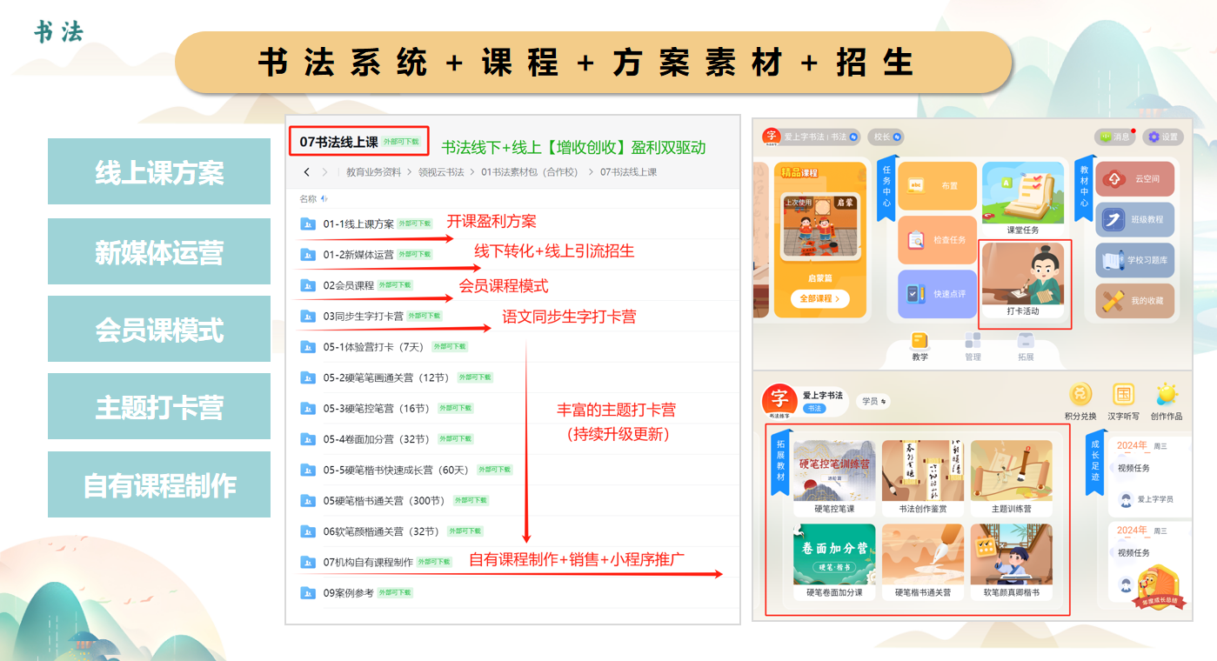The image size is (1217, 661).
Task: Click 教育业务资料 in breadcrumb
Action: coord(373,172)
